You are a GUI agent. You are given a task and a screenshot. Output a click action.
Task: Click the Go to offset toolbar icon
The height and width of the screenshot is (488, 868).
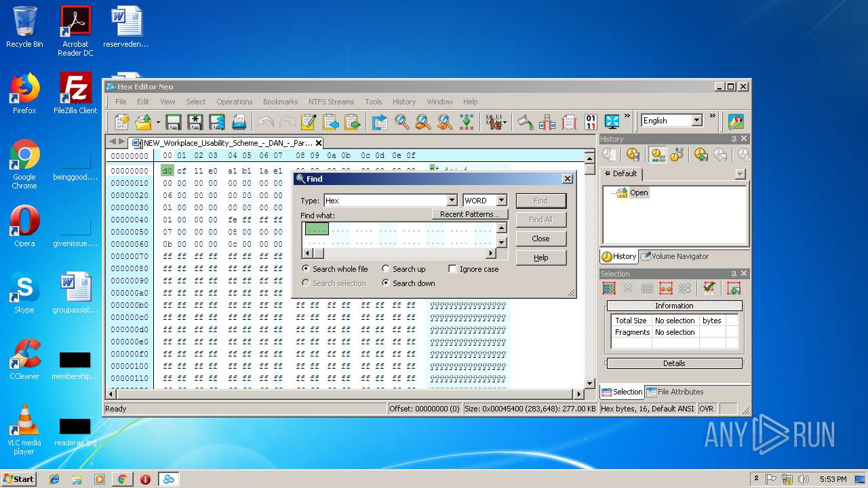coord(380,122)
